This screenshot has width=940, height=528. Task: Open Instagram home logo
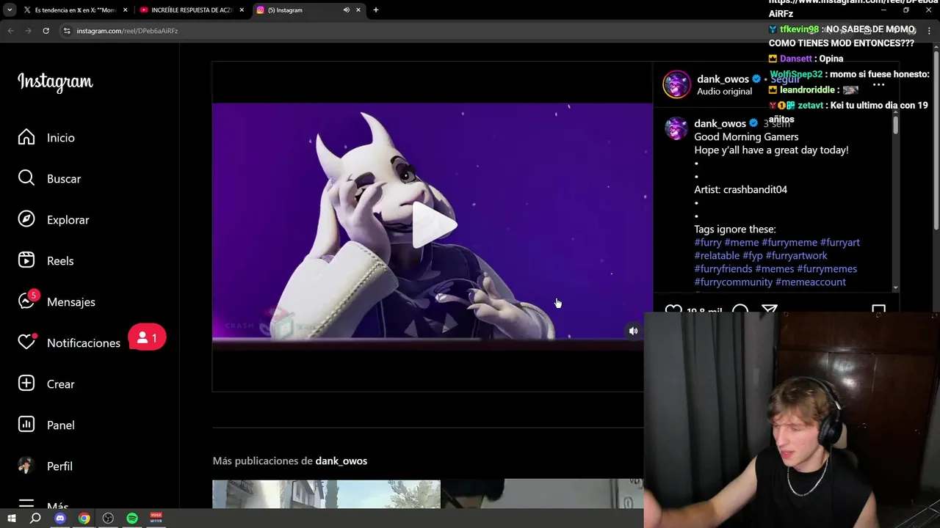tap(55, 82)
